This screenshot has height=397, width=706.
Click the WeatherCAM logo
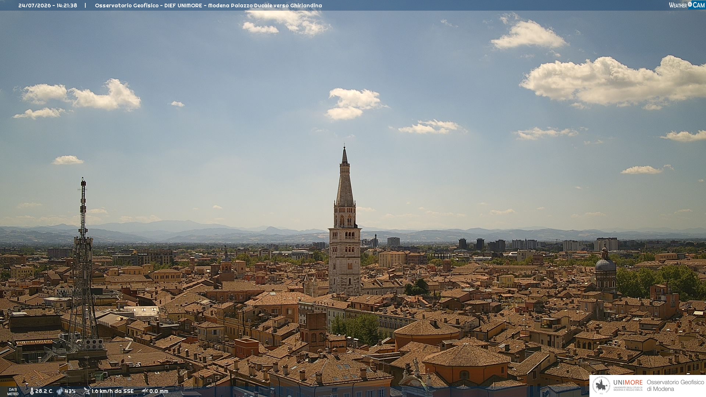pyautogui.click(x=687, y=5)
